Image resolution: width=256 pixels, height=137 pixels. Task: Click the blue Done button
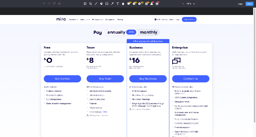(x=249, y=4)
